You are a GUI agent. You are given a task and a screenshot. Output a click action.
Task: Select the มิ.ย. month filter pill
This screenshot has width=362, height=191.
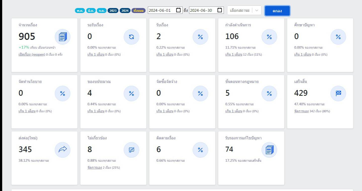pos(91,11)
